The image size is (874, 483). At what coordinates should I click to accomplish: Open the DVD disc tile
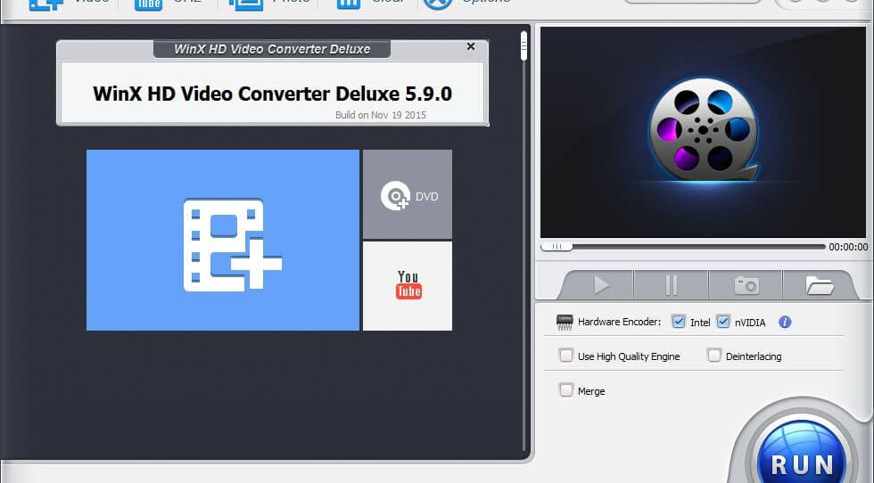[408, 194]
